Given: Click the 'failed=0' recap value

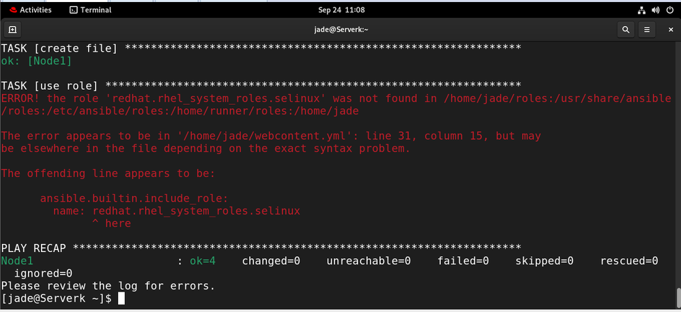Looking at the screenshot, I should point(462,260).
